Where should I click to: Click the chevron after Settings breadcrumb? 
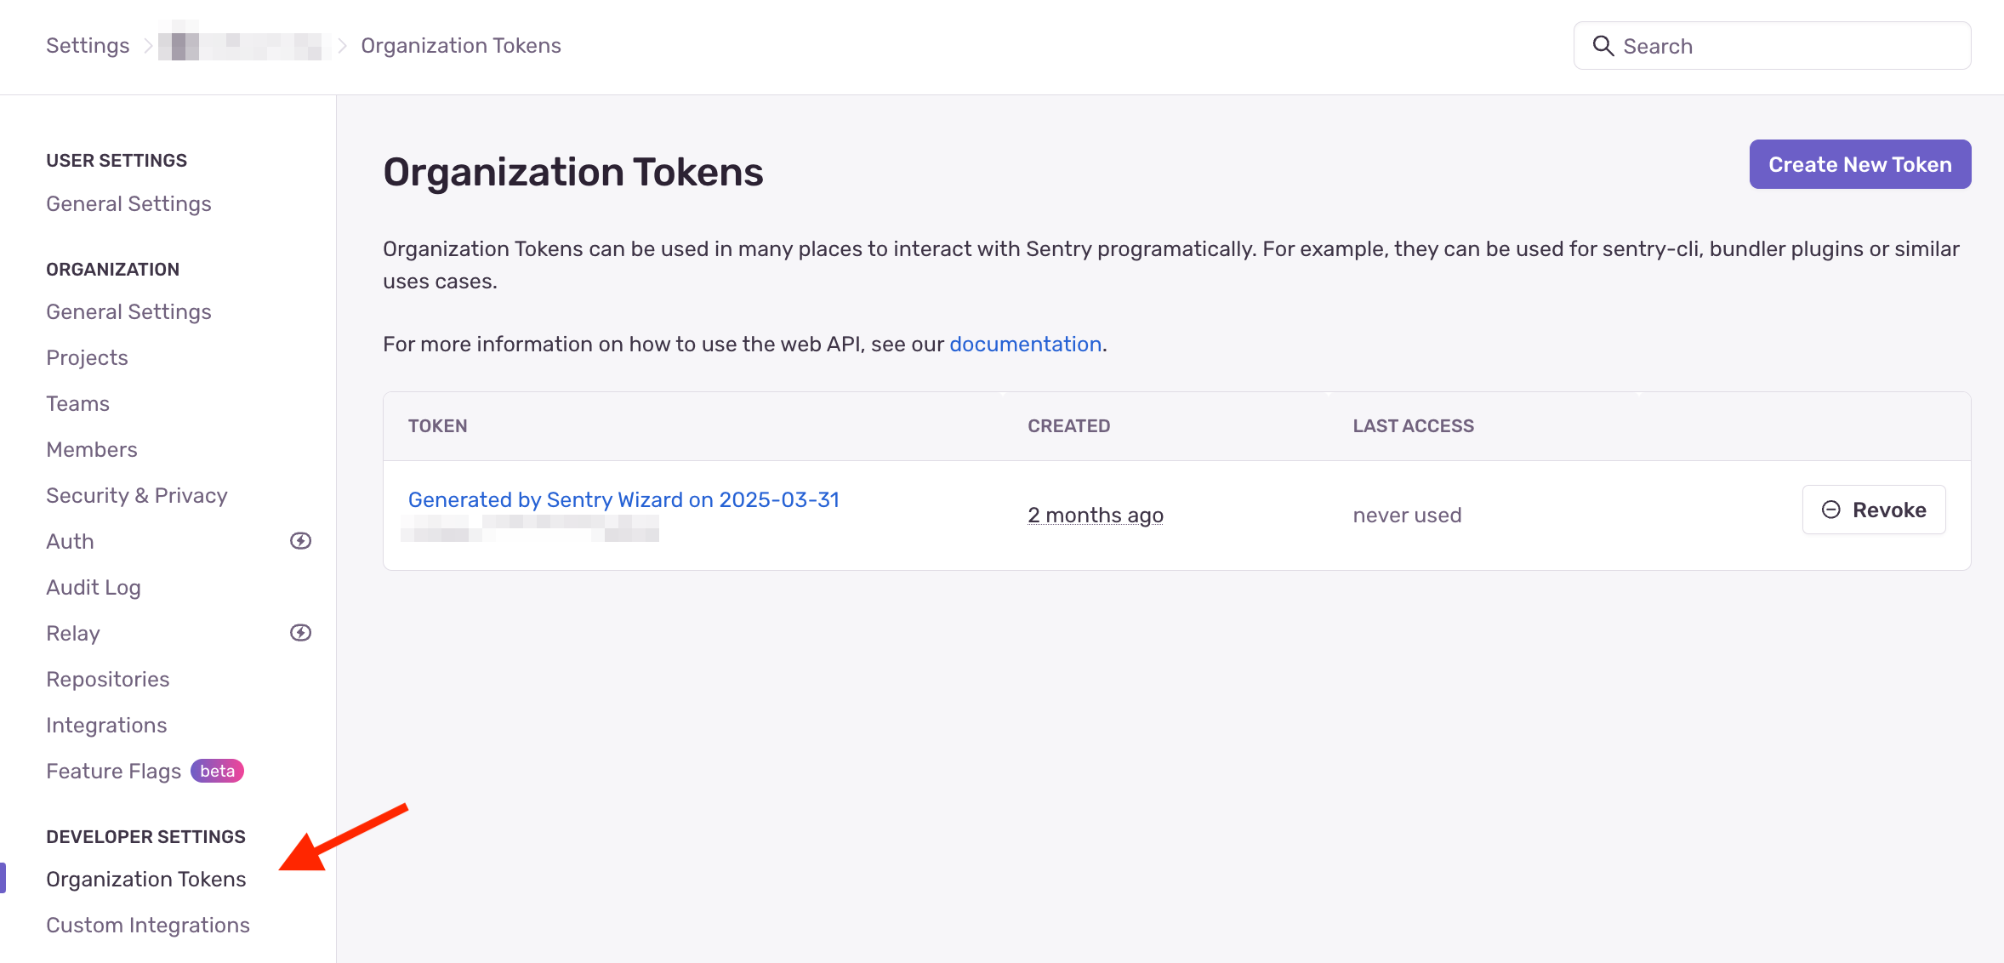pos(147,46)
